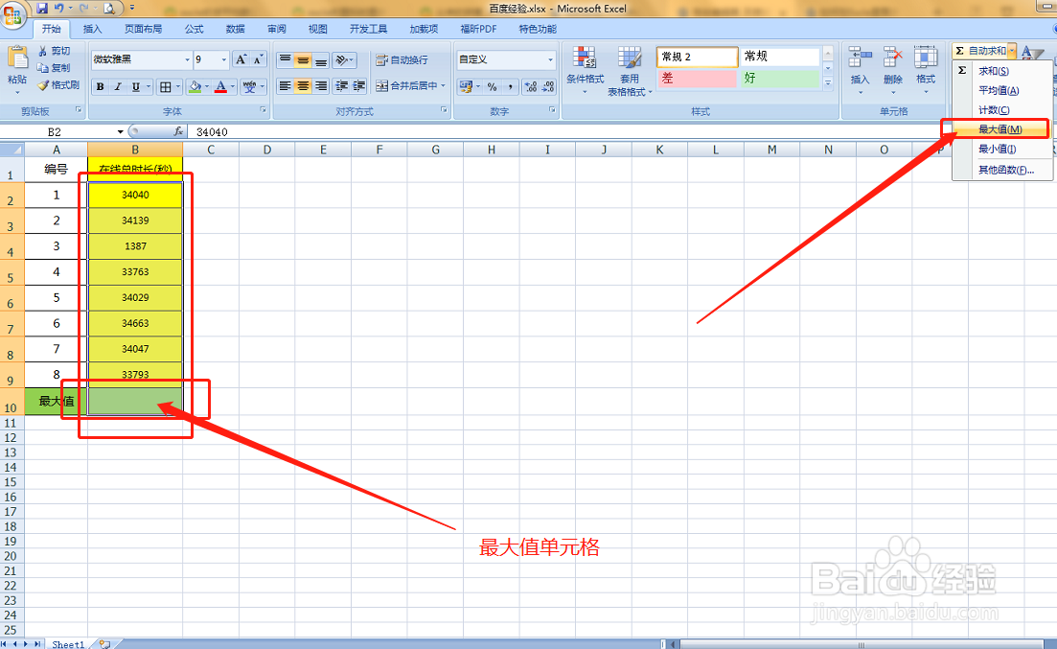Apply cell borders
Screen dimensions: 1057x649
[x=165, y=86]
